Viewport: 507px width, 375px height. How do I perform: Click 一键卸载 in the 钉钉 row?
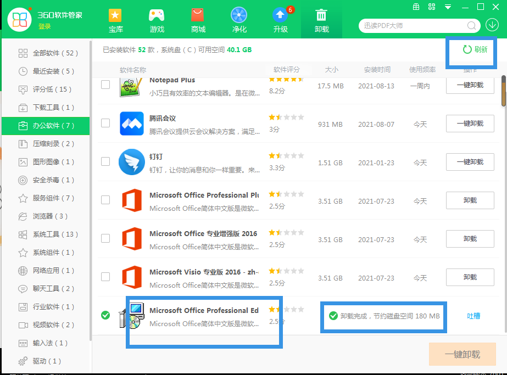coord(470,162)
